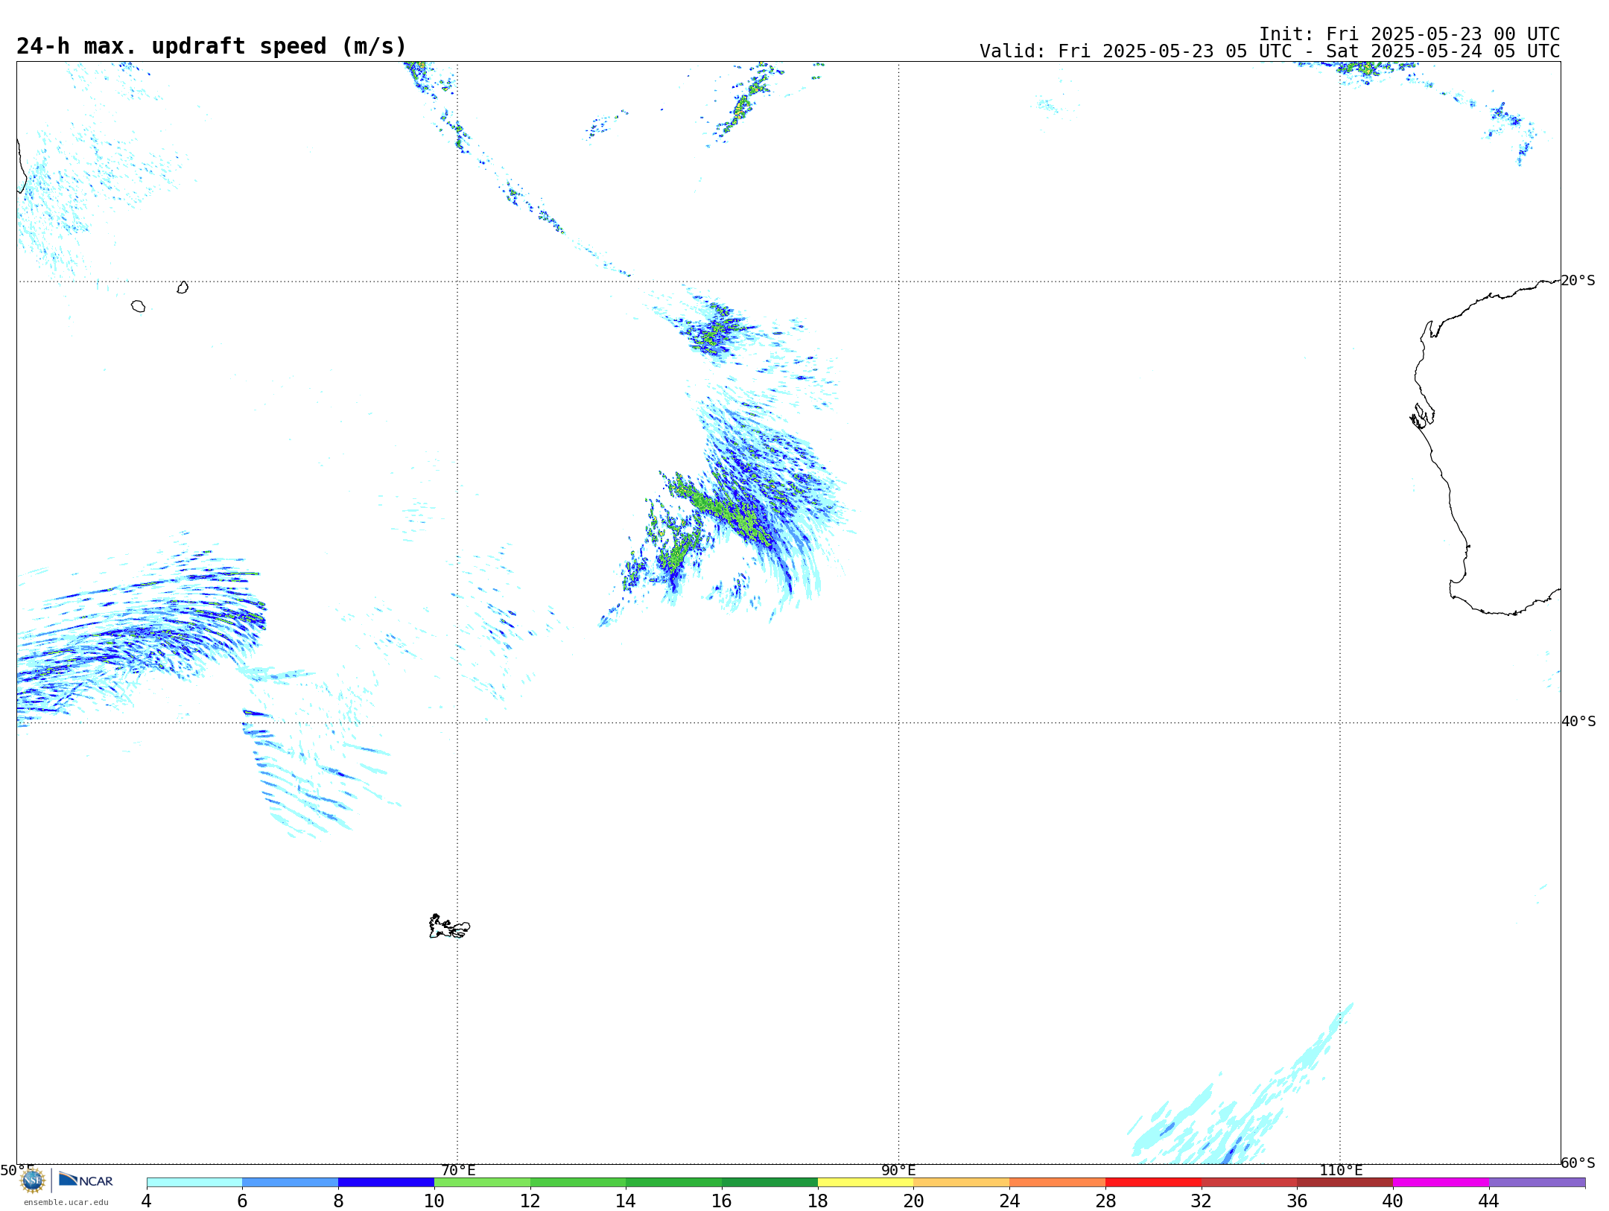Select the yellow 18–20 m/s swatch
The image size is (1609, 1211).
866,1183
